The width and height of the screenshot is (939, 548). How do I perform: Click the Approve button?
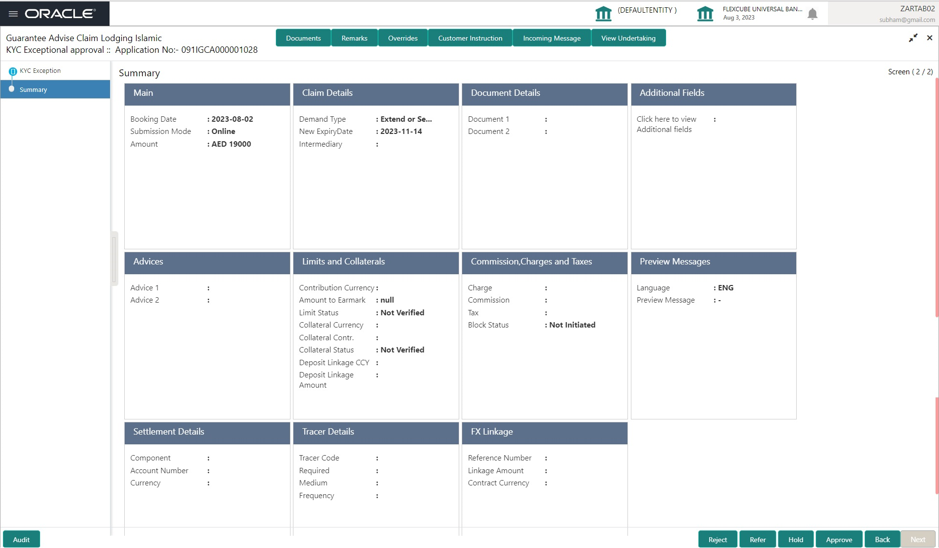click(x=839, y=540)
